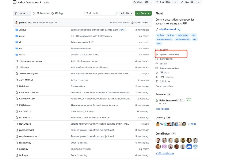Open the + 95 releases link

click(162, 109)
